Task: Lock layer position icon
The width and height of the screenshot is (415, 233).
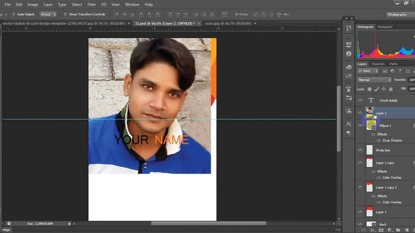Action: tap(383, 89)
